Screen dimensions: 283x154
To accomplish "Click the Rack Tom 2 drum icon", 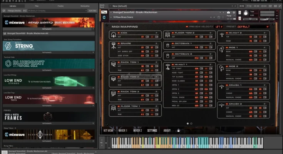I will click(x=114, y=79).
